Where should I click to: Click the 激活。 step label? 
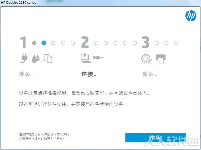tap(150, 74)
